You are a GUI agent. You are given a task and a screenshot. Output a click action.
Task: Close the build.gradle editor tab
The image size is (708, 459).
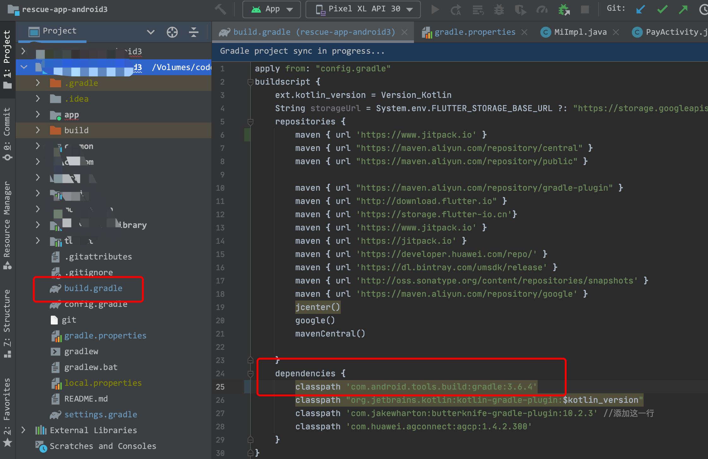pos(404,32)
